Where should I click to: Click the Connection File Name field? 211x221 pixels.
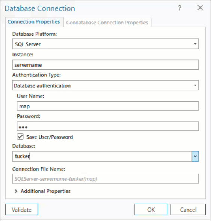[105, 178]
